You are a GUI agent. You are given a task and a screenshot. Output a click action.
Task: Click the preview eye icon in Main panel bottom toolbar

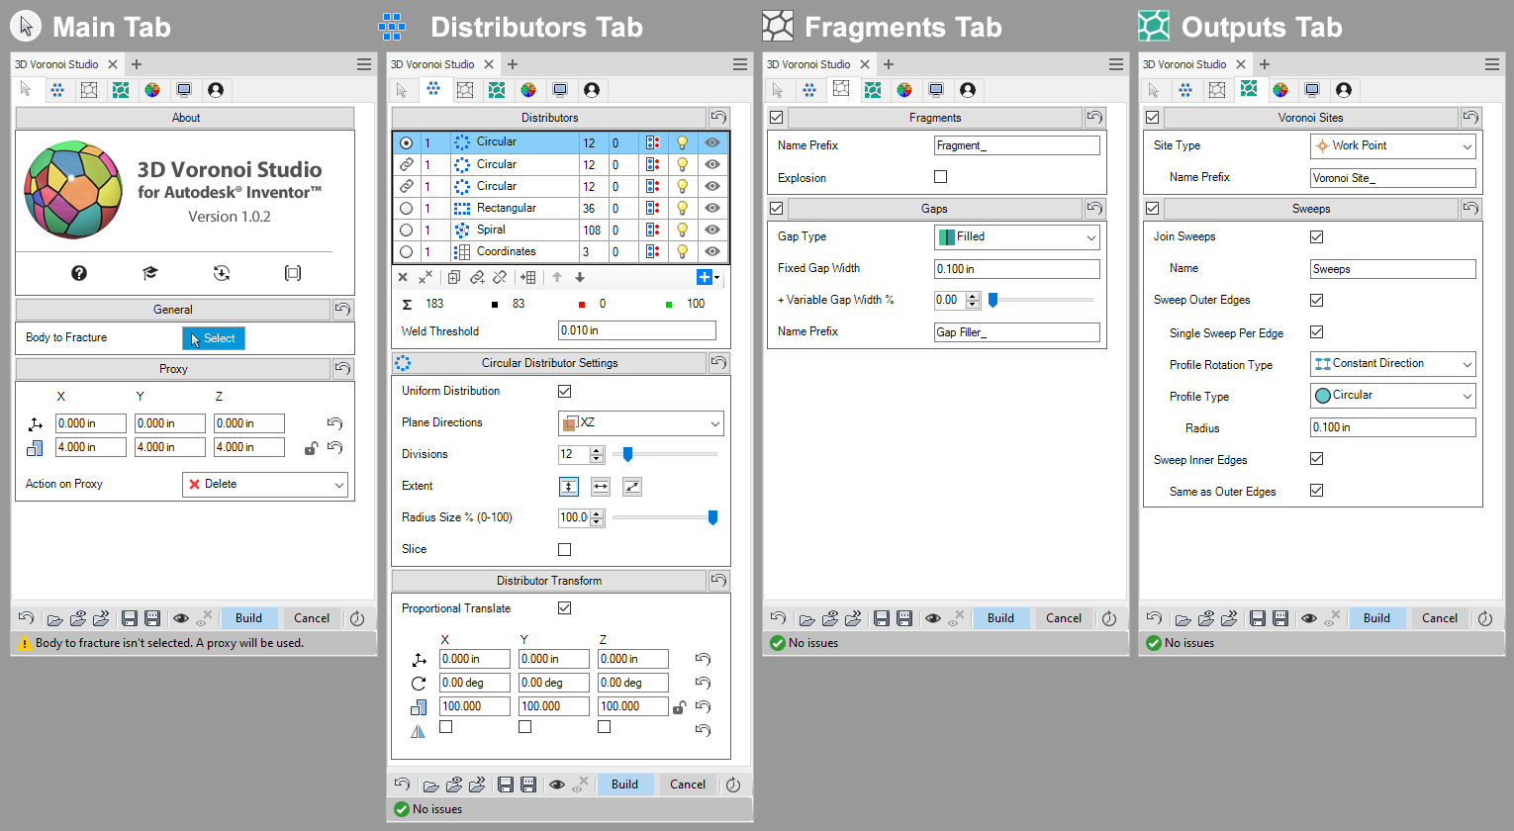pos(181,619)
